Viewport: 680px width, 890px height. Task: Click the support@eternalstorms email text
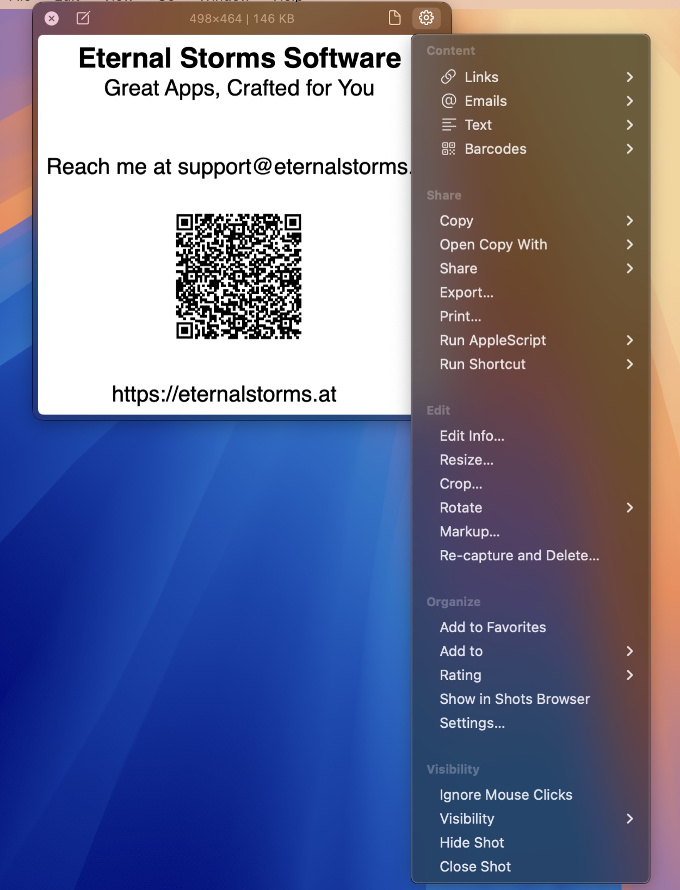[x=294, y=167]
